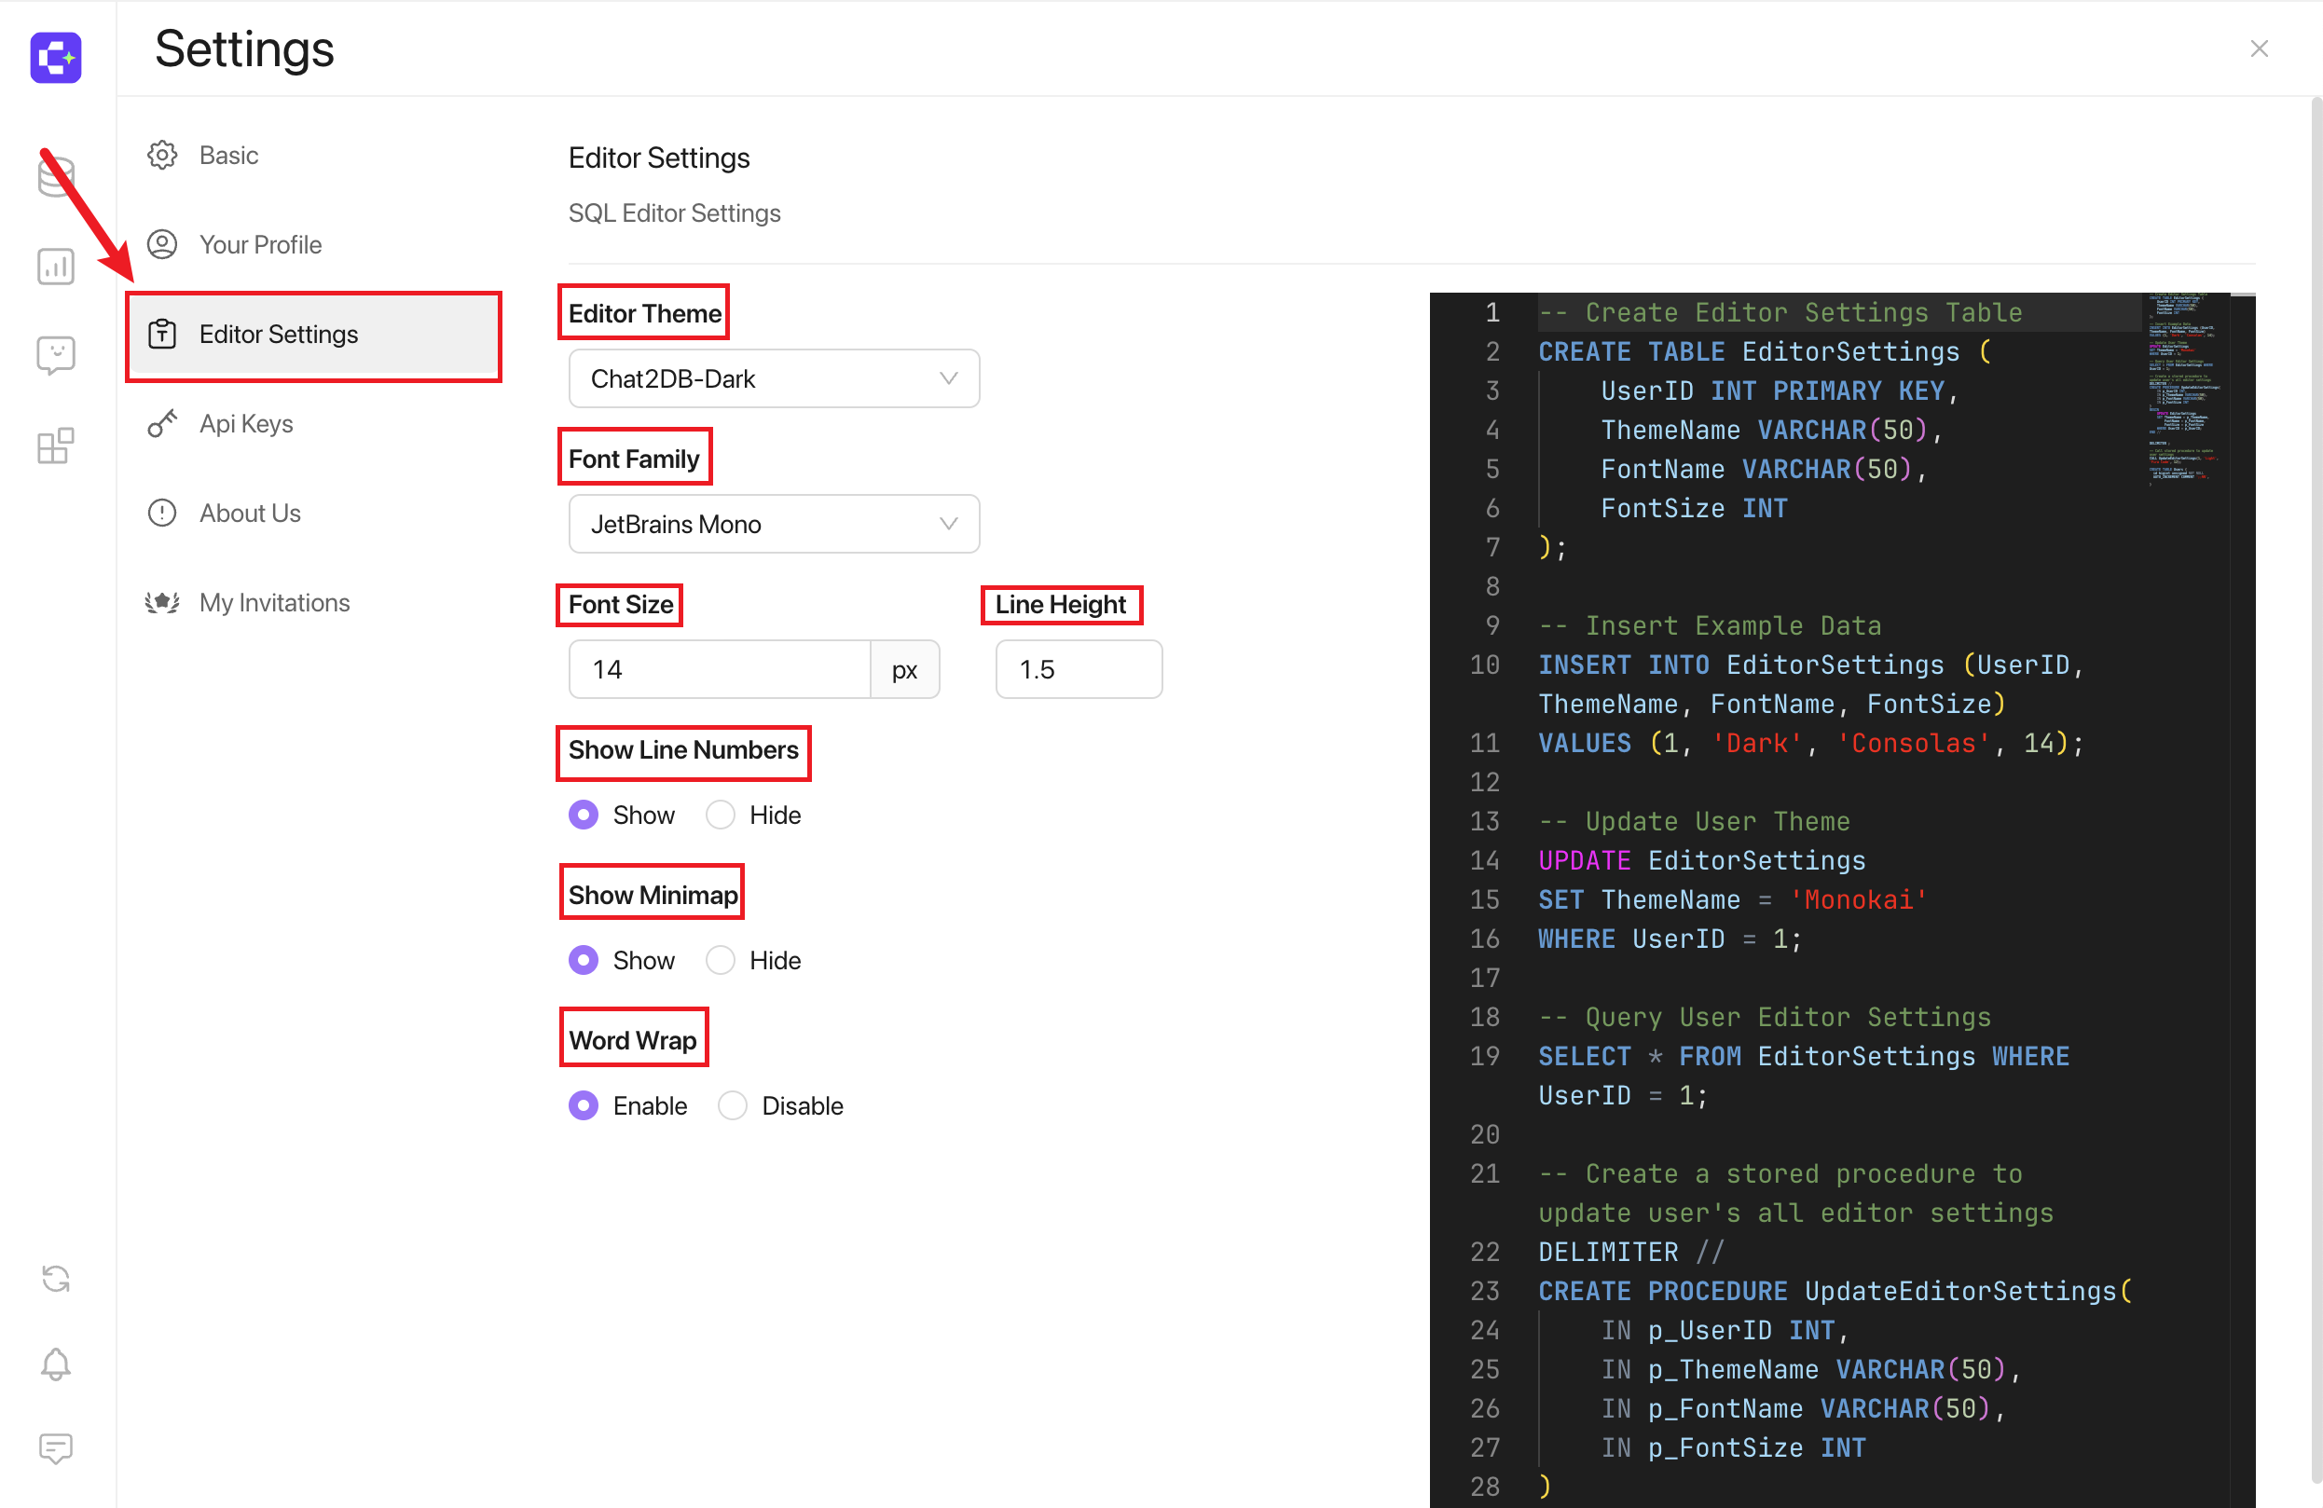Click the UPDATE EditorSettings line
This screenshot has height=1508, width=2323.
click(1701, 861)
